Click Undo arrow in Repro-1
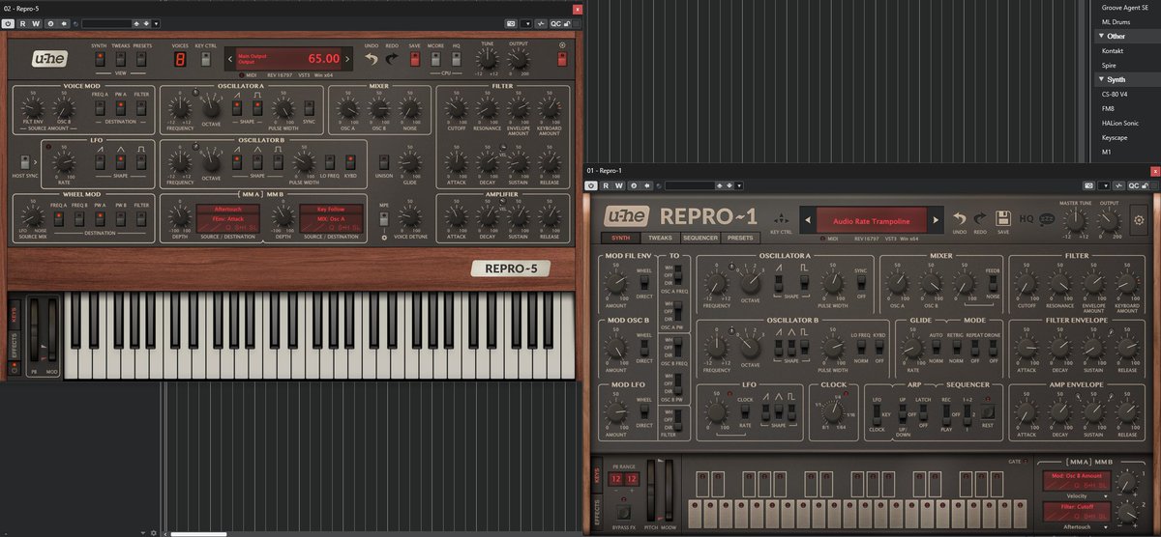1161x537 pixels. coord(959,219)
